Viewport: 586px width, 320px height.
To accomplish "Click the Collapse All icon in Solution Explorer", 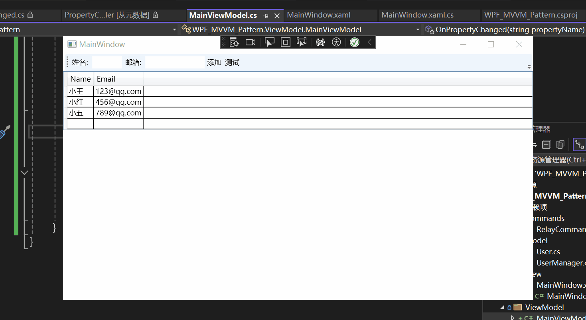I will coord(547,144).
